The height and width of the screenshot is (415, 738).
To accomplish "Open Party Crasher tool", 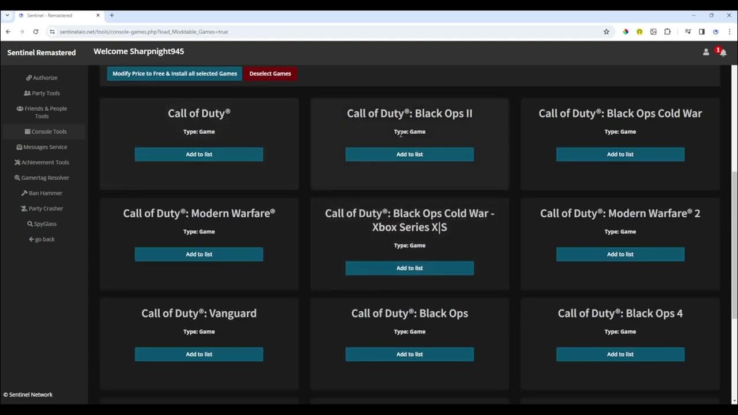I will pyautogui.click(x=42, y=209).
